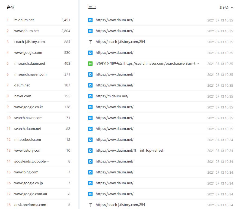238x209 pixels.
Task: Click the timestamp of the m.daum.net log row
Action: click(220, 96)
